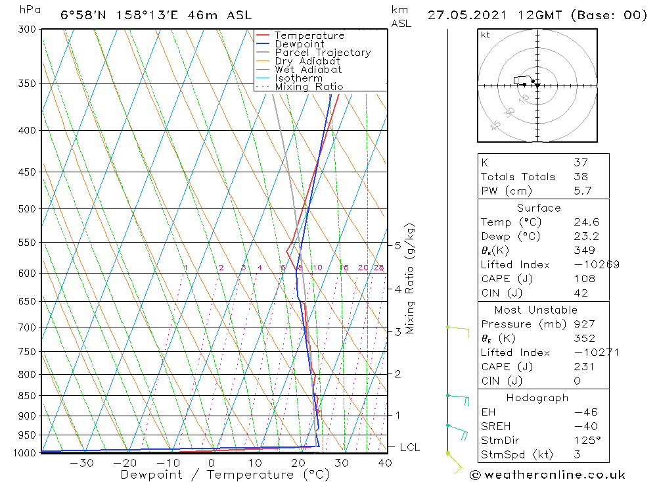Click the -30 temperature axis tick label
This screenshot has width=657, height=482.
tap(81, 463)
